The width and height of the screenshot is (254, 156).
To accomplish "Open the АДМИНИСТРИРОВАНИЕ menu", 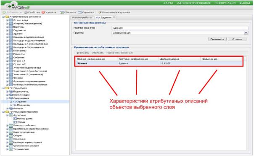I will [x=194, y=3].
